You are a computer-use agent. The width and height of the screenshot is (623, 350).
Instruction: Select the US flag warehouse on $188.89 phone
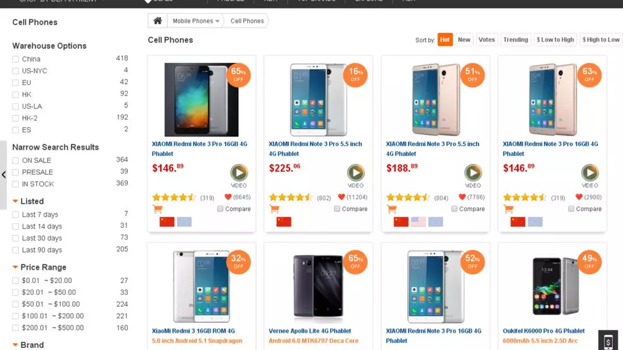(418, 222)
